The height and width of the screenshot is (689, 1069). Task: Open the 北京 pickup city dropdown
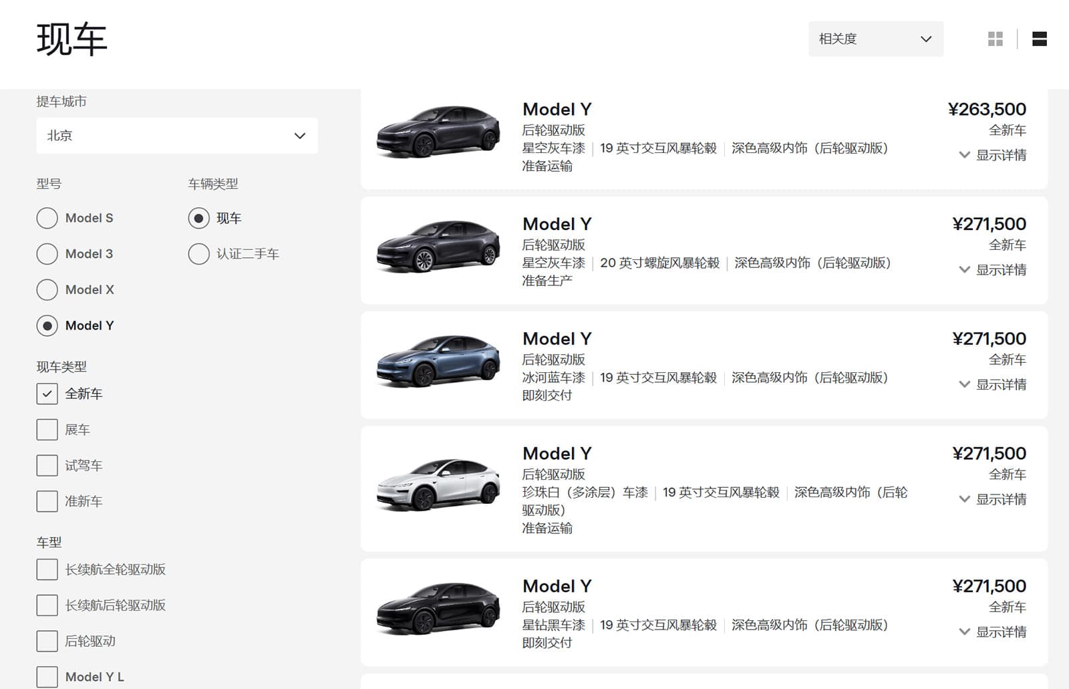click(x=176, y=135)
